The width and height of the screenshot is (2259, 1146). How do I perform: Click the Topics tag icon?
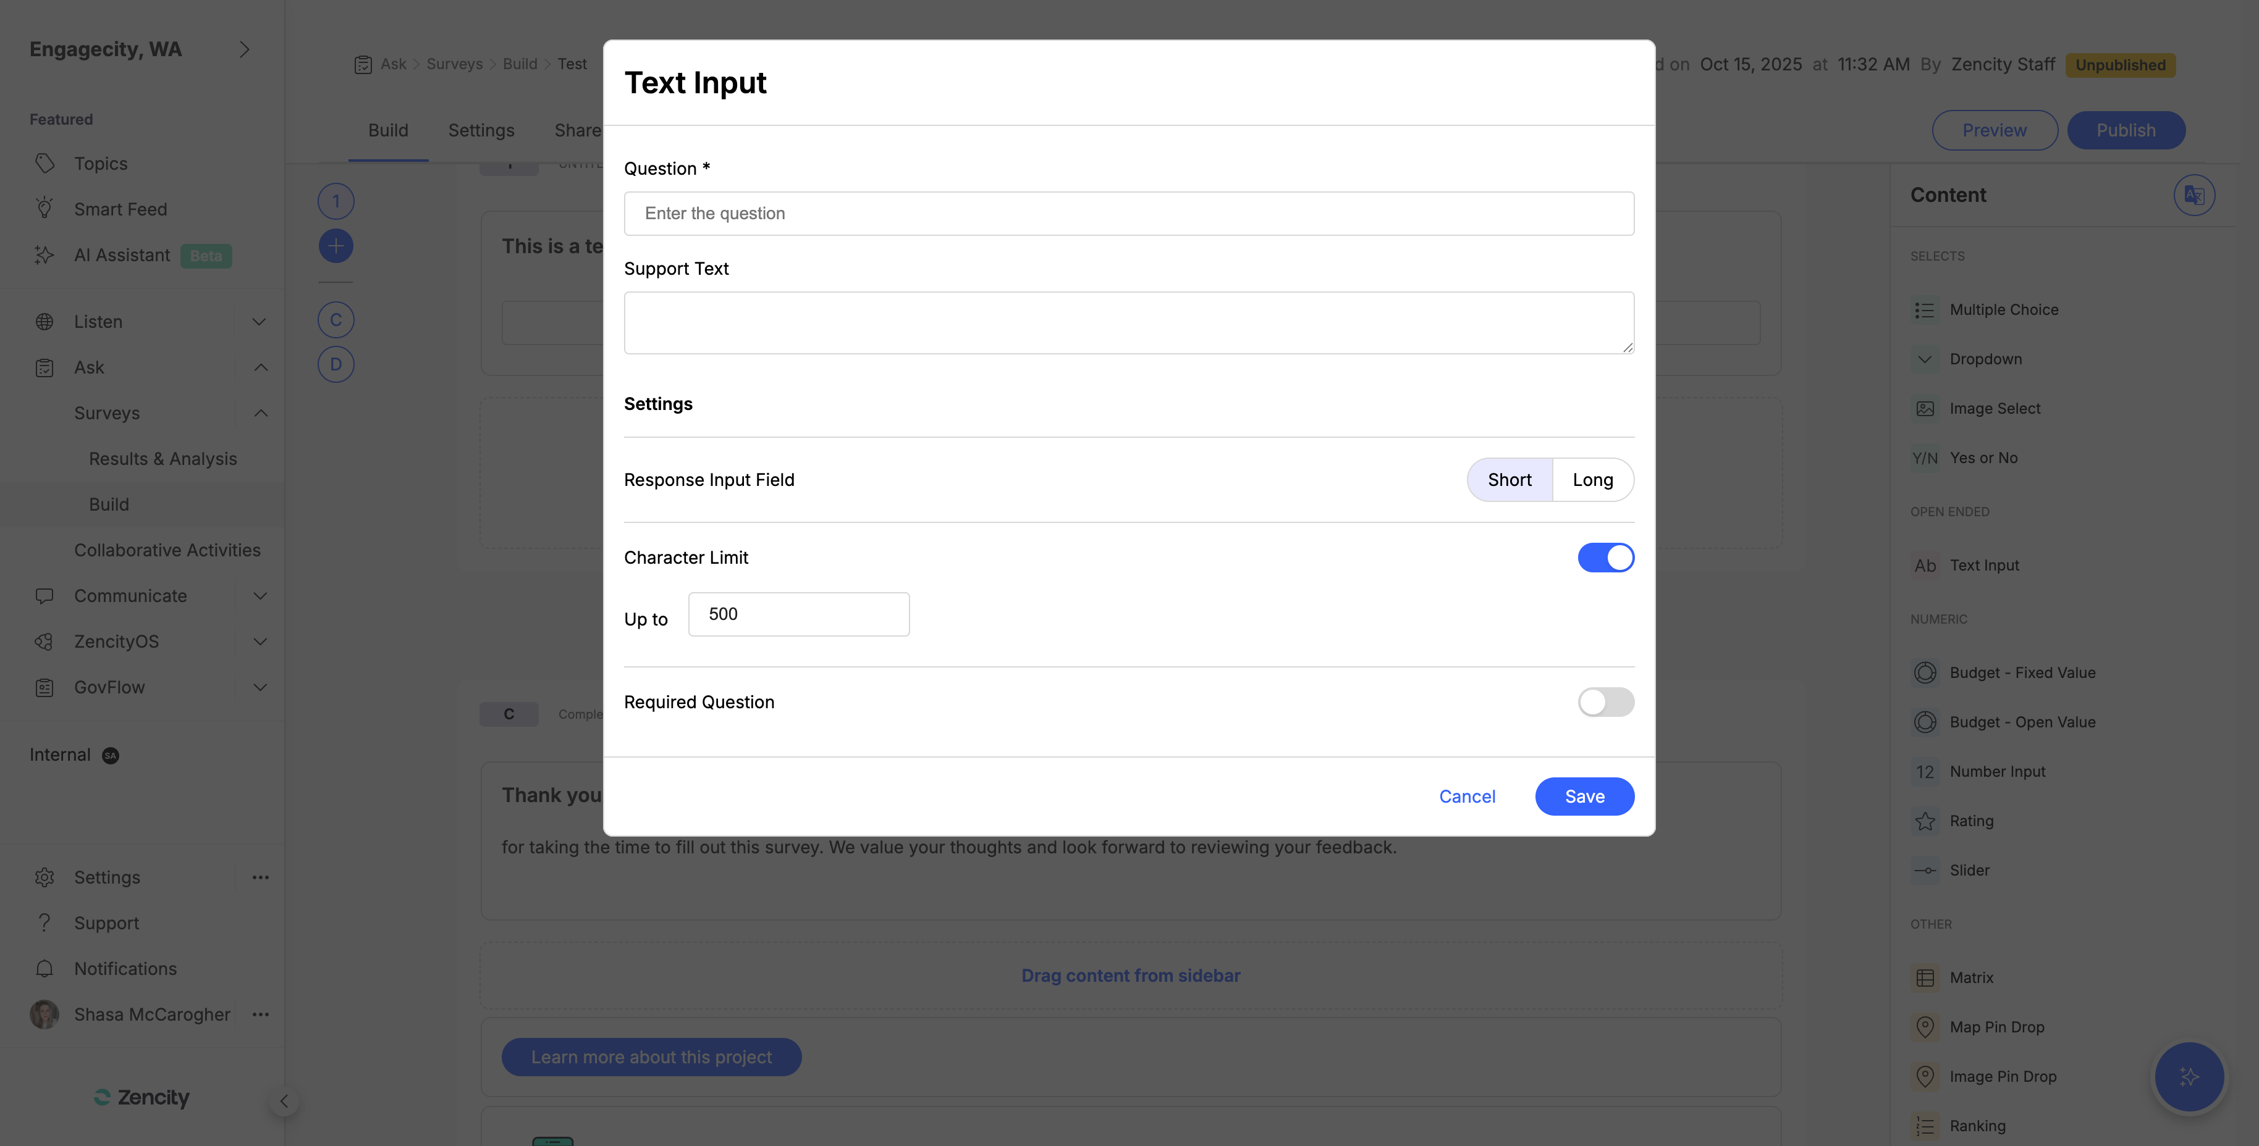[x=44, y=163]
